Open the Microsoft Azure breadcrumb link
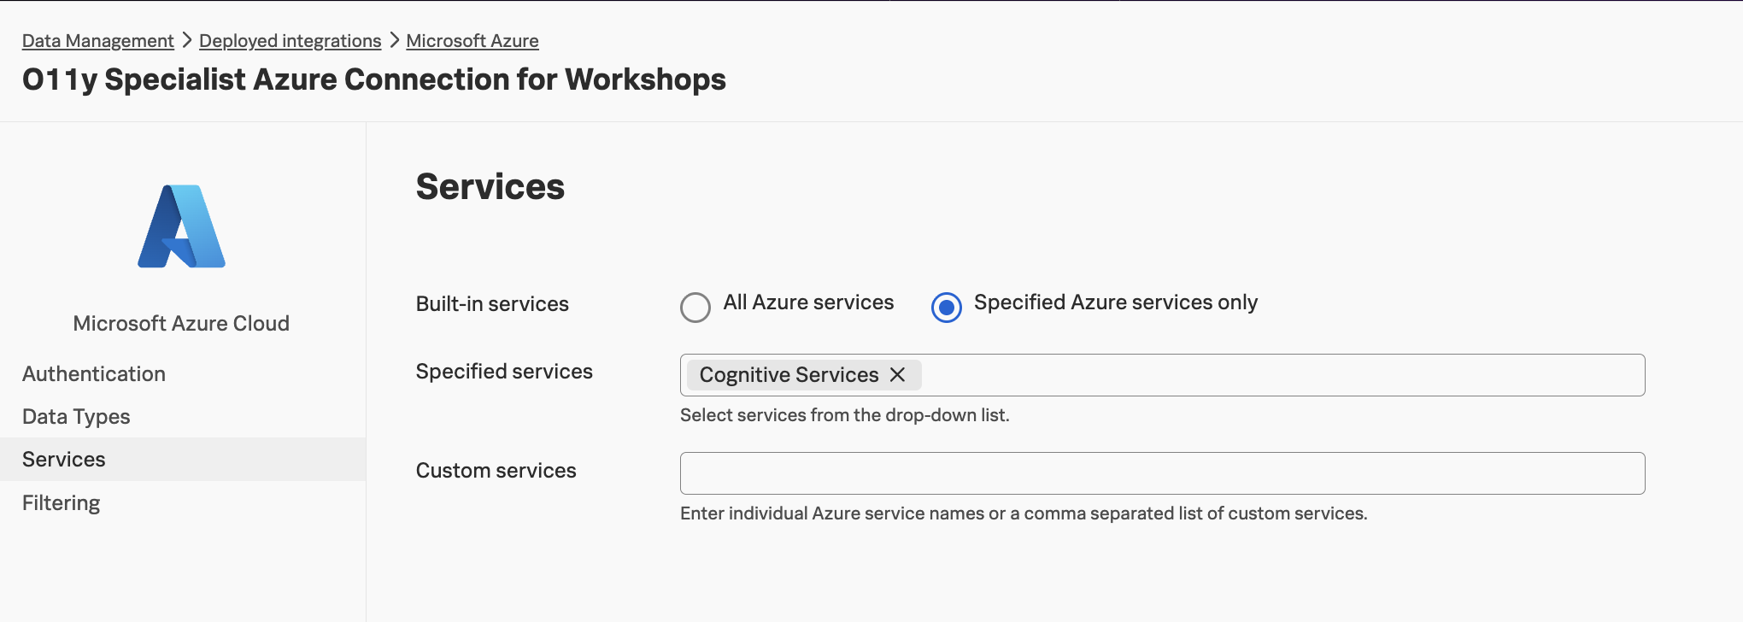1743x622 pixels. click(x=472, y=40)
